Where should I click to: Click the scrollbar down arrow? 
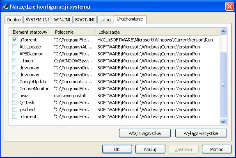[x=223, y=121]
